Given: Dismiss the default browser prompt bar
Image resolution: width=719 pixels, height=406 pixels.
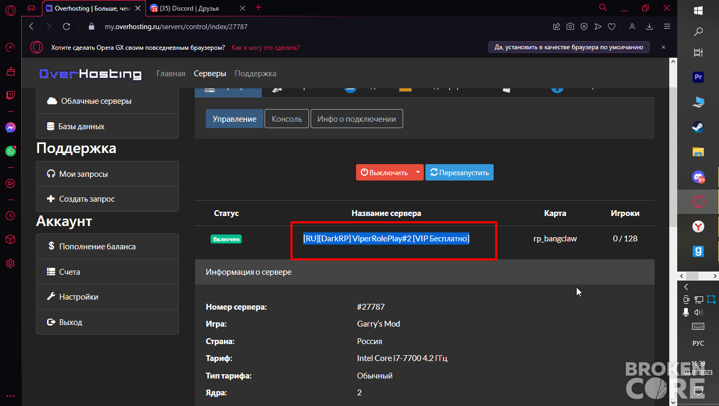Looking at the screenshot, I should tap(663, 47).
